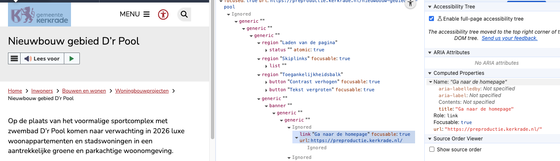Open the ReadSpeaker menu list icon

[14, 59]
